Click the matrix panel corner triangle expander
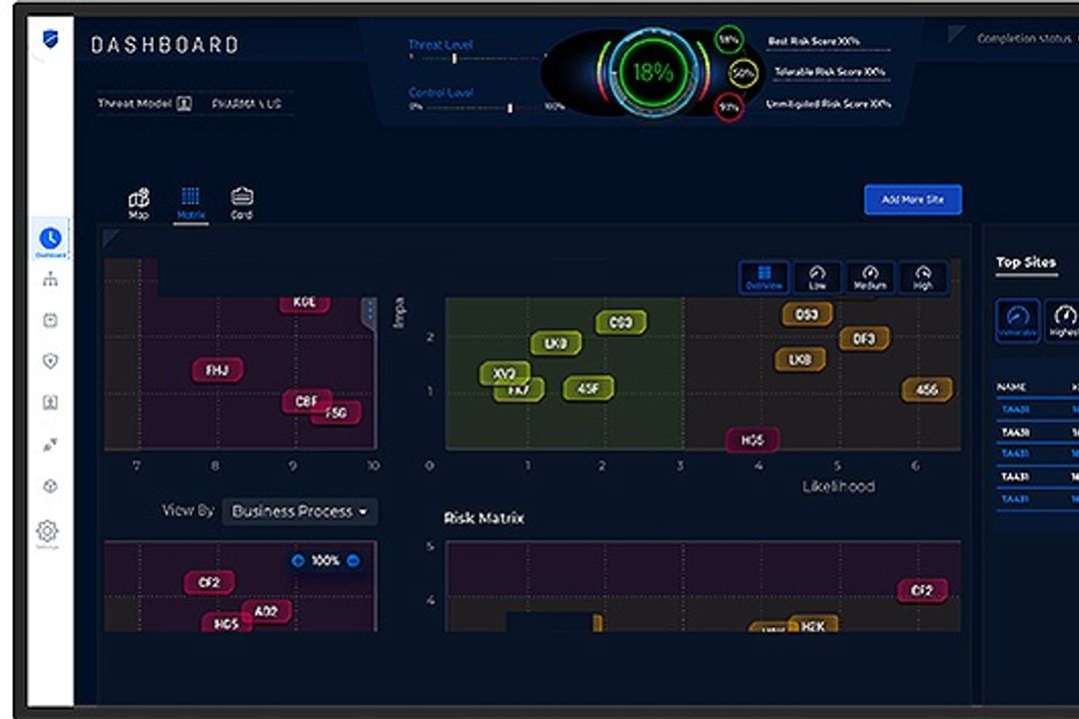The image size is (1079, 719). (x=110, y=238)
